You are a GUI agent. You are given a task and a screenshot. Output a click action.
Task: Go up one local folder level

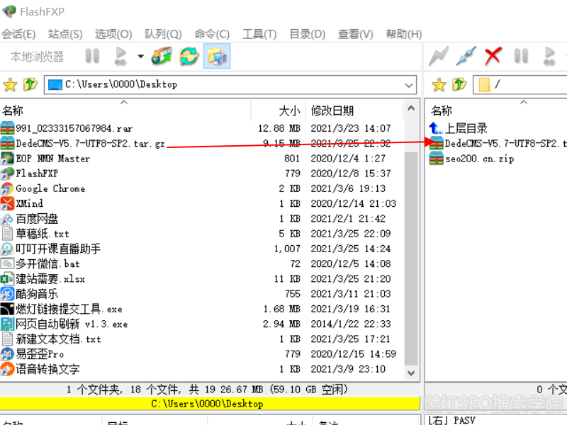(30, 84)
